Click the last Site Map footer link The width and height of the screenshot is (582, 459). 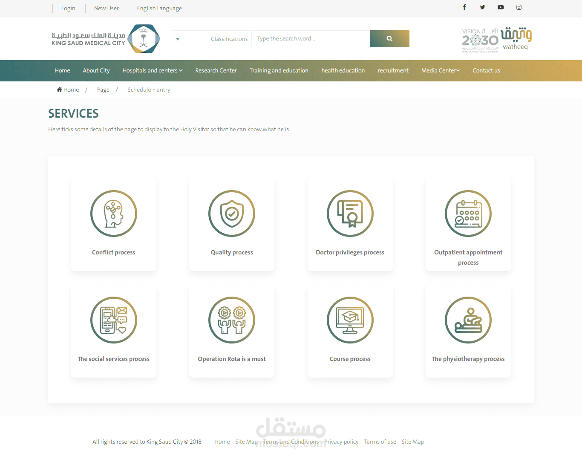413,442
